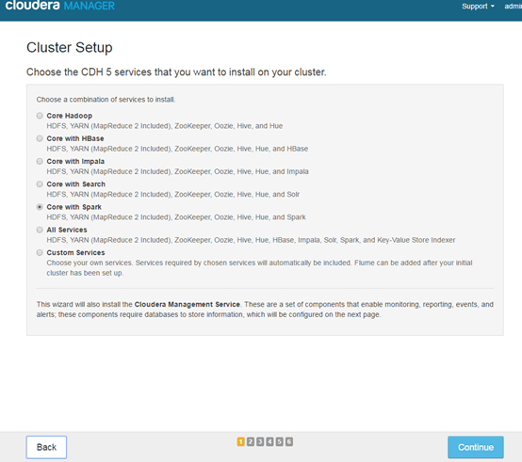
Task: Go to wizard step 1 indicator
Action: [240, 441]
